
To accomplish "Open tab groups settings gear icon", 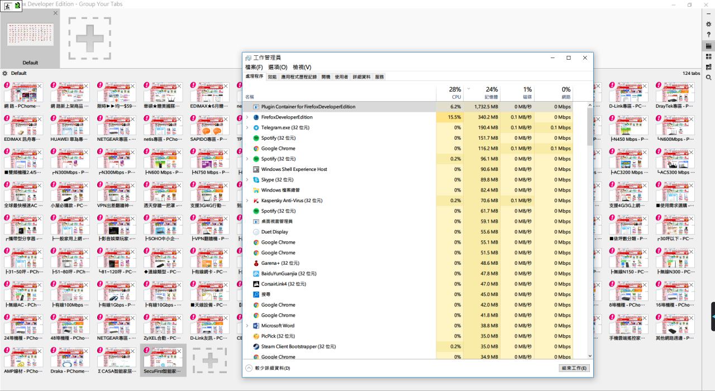I will 708,24.
